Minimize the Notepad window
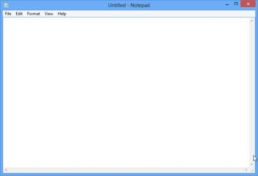 227,4
